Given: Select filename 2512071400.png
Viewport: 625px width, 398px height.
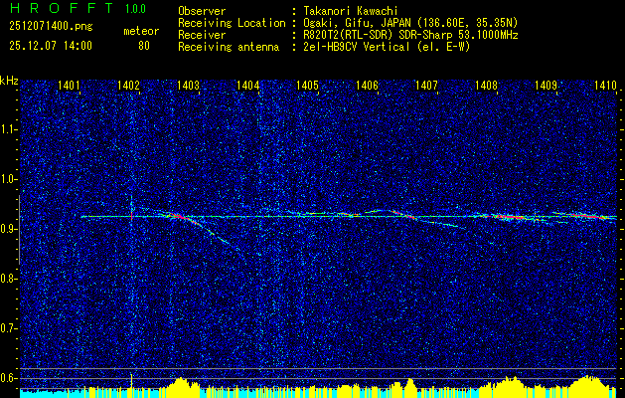Looking at the screenshot, I should (51, 27).
